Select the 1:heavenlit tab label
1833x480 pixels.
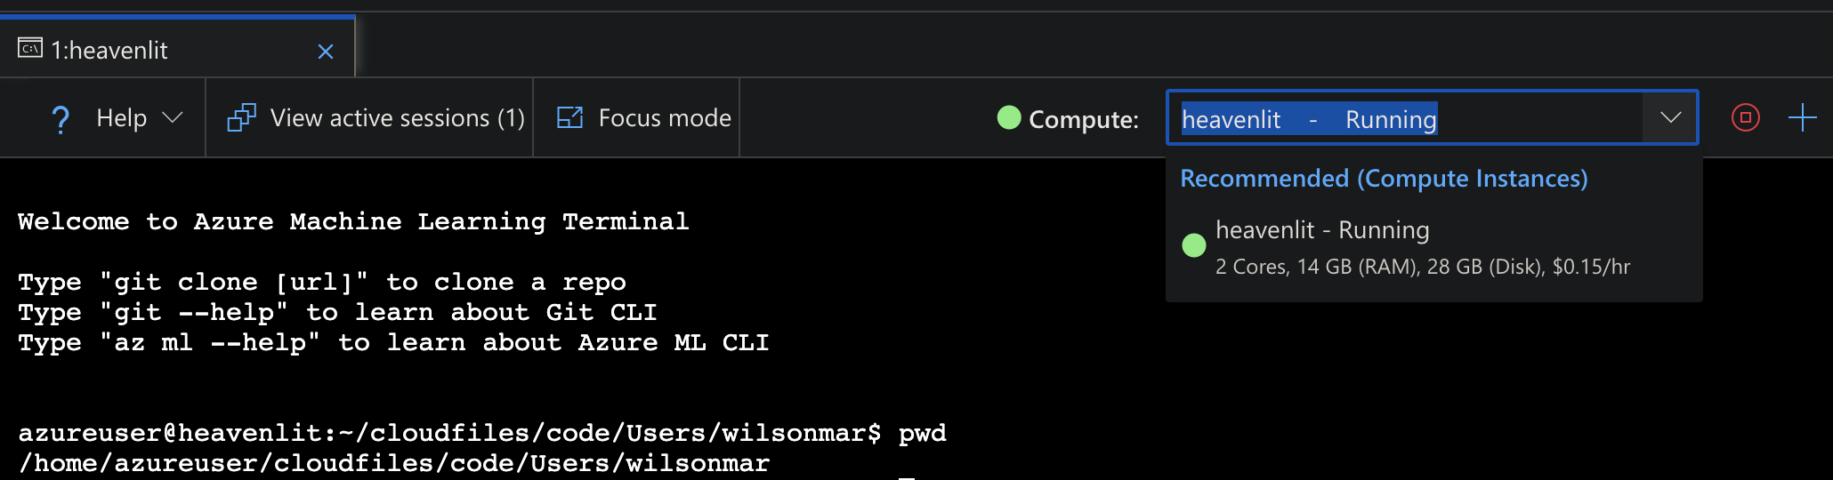tap(109, 51)
